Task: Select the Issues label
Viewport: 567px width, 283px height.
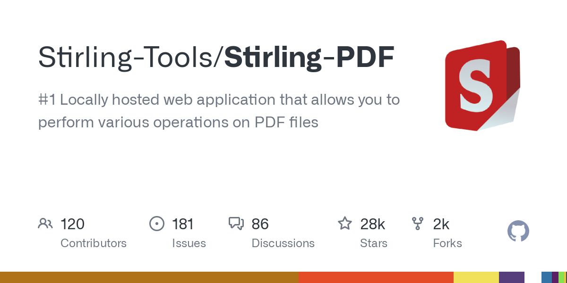Action: coord(189,243)
